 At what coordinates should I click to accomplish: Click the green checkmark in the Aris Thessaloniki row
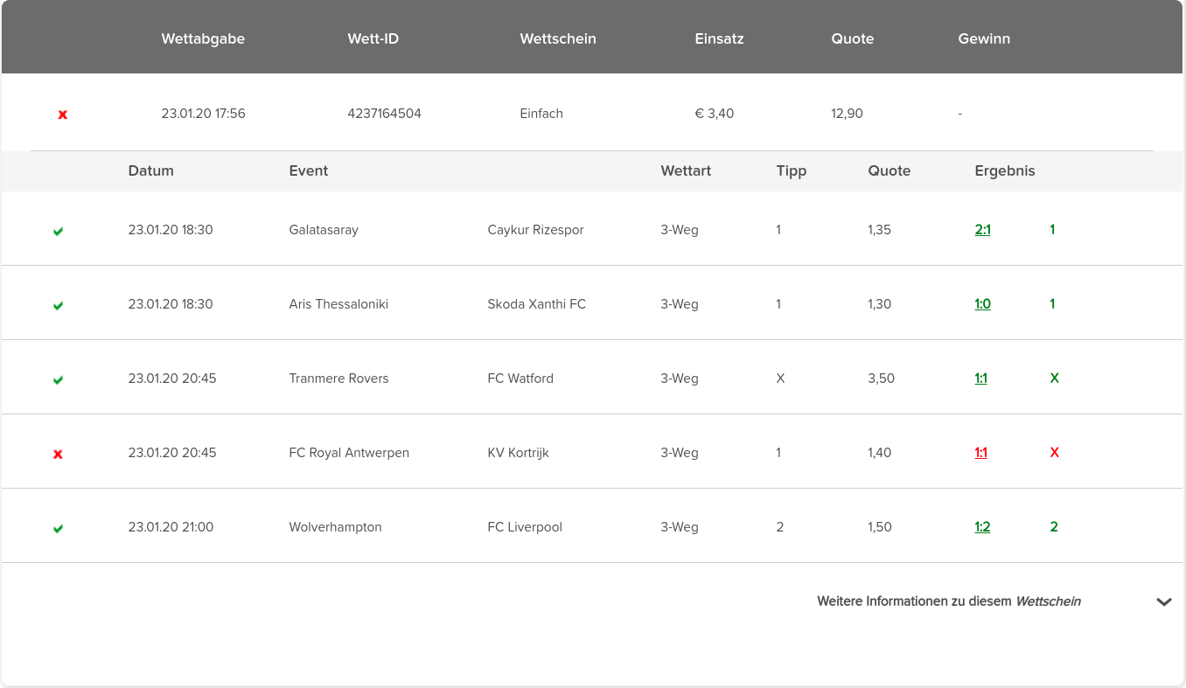click(58, 306)
